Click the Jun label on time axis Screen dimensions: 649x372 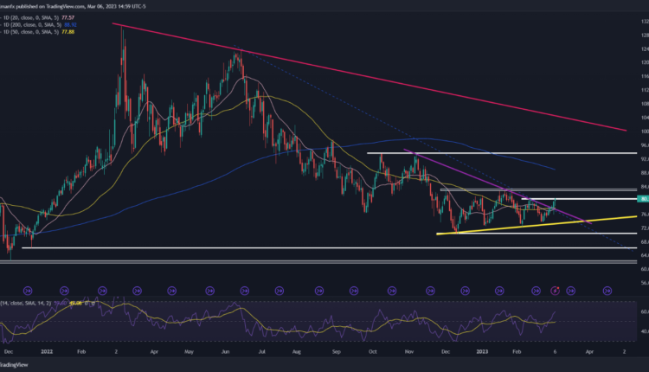click(228, 353)
